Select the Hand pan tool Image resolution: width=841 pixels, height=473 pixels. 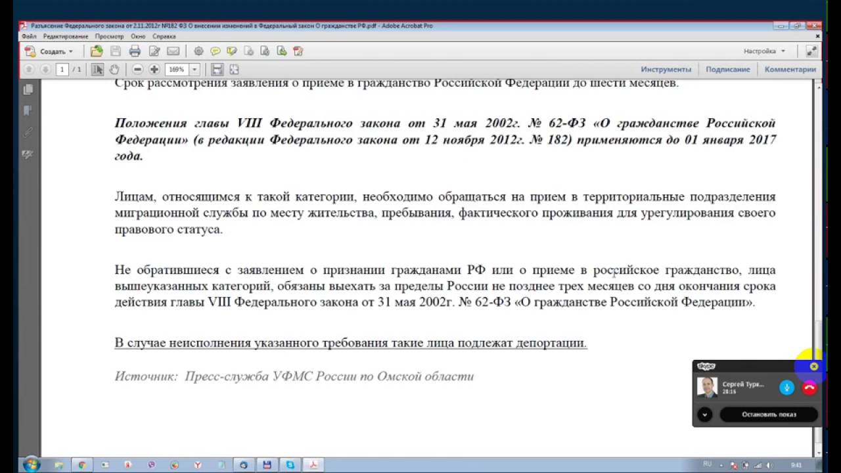point(114,69)
